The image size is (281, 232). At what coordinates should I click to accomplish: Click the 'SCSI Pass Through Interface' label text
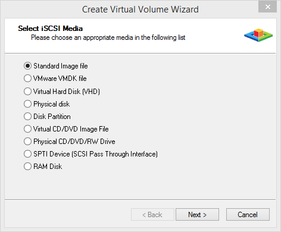[x=114, y=154]
